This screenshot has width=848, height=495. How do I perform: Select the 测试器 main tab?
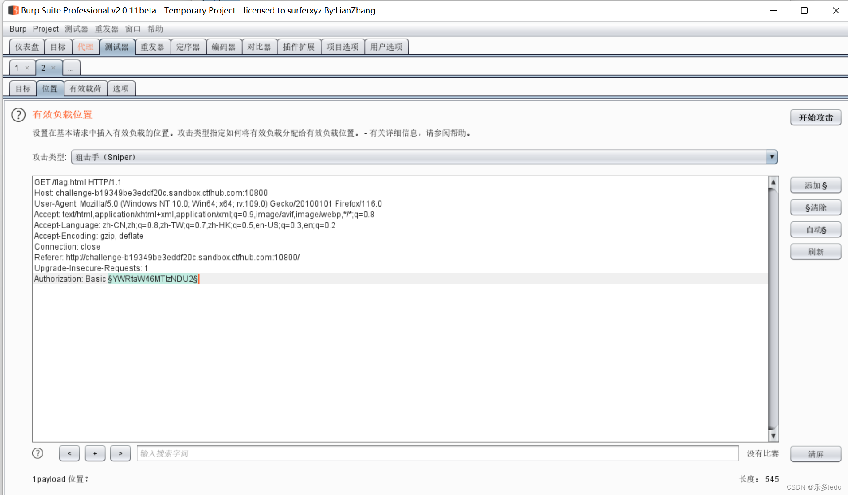pyautogui.click(x=117, y=47)
